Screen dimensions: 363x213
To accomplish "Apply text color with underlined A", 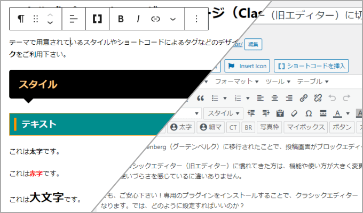I will pos(337,113).
